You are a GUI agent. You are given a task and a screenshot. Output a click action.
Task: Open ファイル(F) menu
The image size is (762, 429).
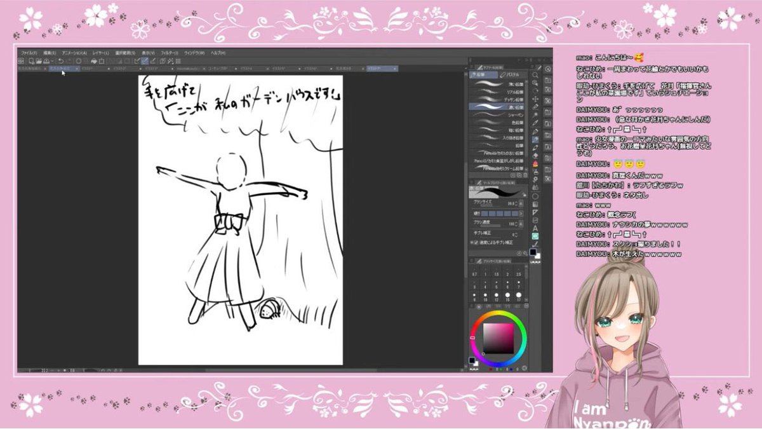(29, 53)
